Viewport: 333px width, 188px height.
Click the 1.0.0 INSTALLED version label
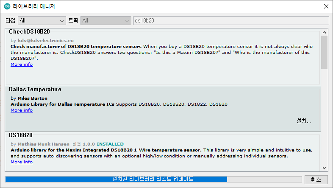click(x=103, y=144)
